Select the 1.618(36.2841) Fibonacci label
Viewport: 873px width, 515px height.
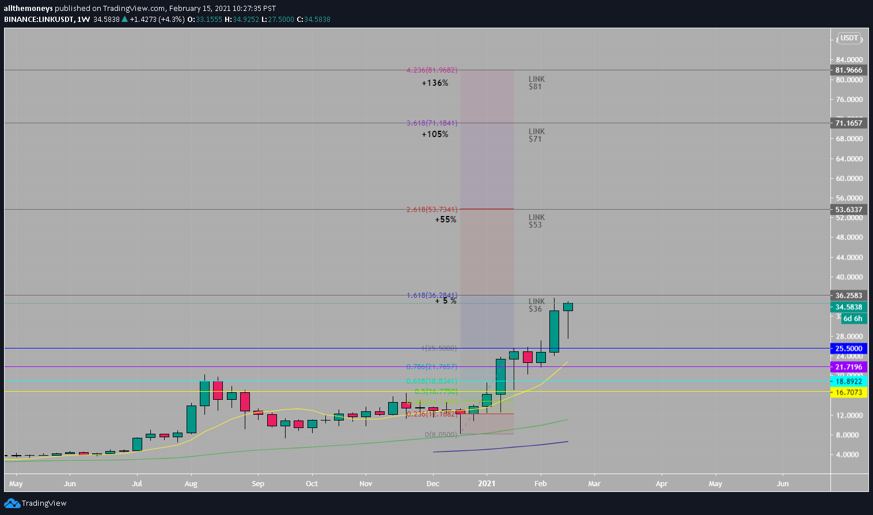tap(432, 296)
